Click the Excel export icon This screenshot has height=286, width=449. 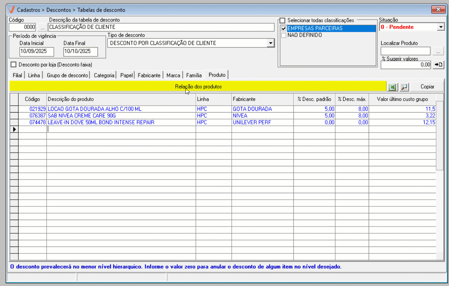tap(393, 87)
